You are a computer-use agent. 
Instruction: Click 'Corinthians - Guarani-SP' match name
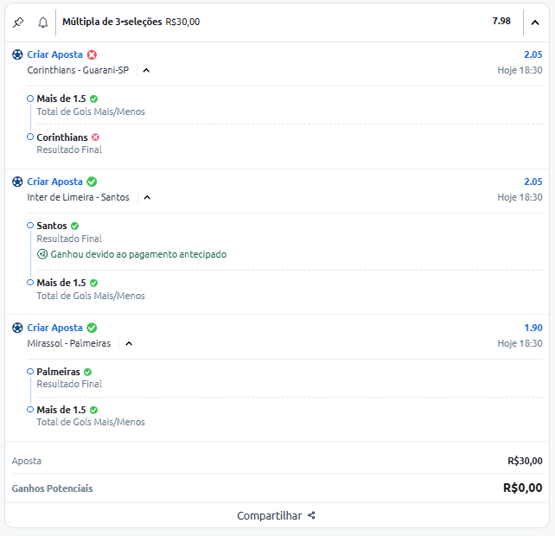tap(78, 70)
